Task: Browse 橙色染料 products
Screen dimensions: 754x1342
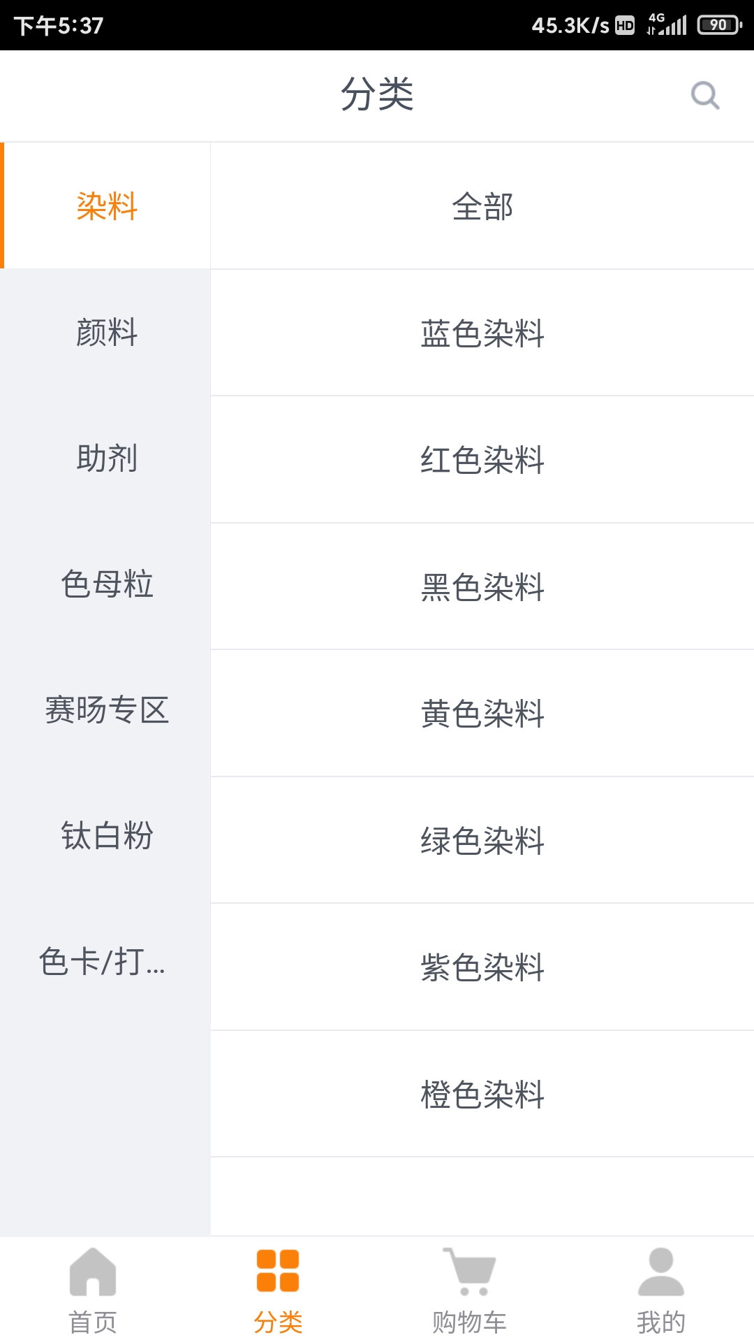Action: coord(482,1094)
